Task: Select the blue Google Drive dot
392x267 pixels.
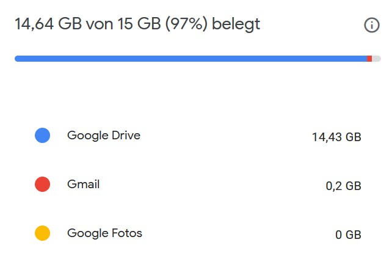Action: pyautogui.click(x=42, y=135)
